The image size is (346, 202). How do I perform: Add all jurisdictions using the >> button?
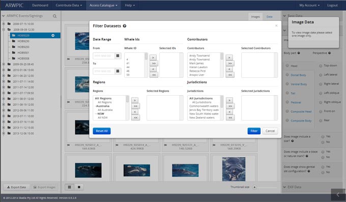click(x=230, y=106)
